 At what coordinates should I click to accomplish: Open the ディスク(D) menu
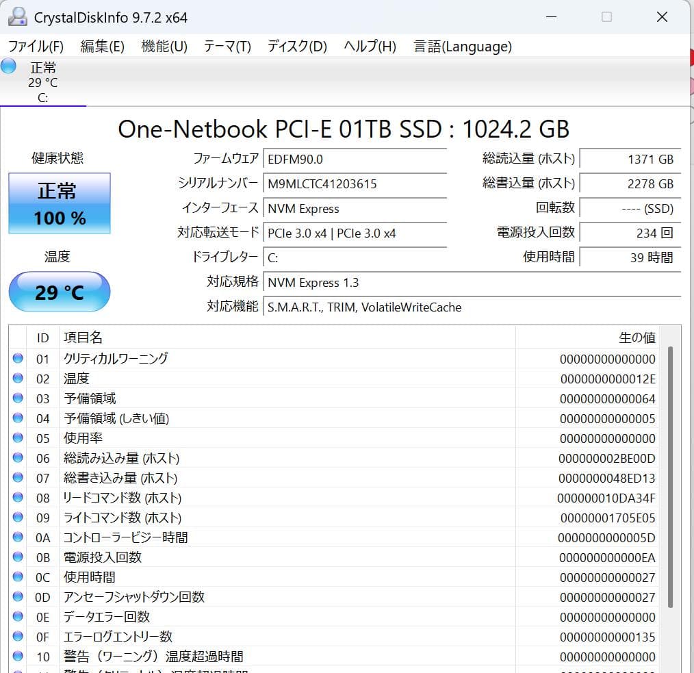[296, 46]
